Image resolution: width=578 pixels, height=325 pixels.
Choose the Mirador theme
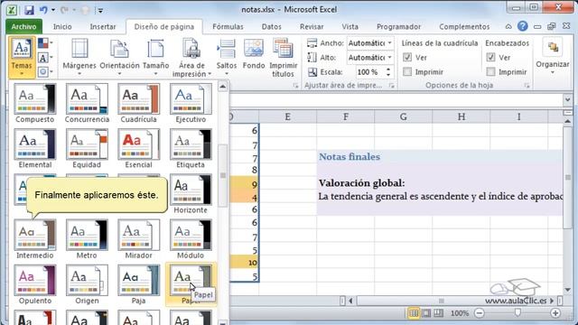138,239
